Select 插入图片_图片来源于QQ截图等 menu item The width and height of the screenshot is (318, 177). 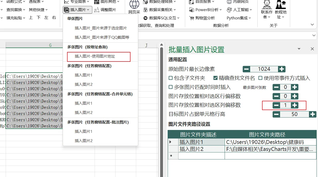pos(102,37)
